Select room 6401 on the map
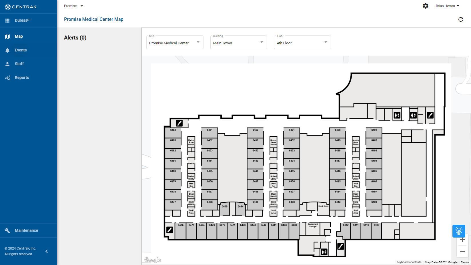 (374, 133)
